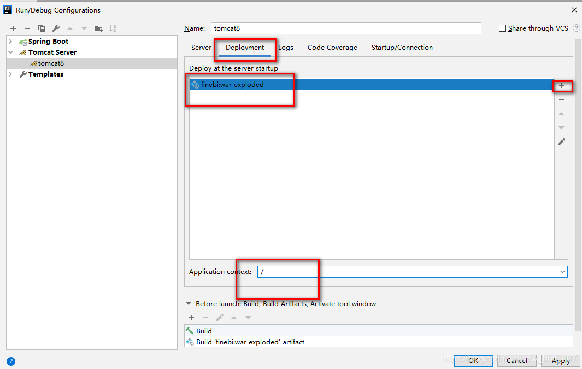The image size is (582, 369).
Task: Collapse the Tomcat Server tree node
Action: (9, 52)
